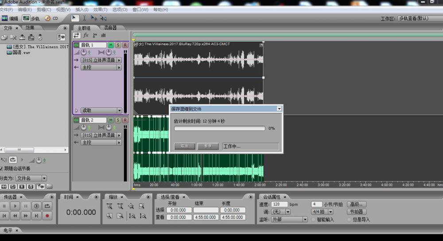The image size is (443, 241).
Task: Click 速度 120 bpm input field
Action: [279, 204]
